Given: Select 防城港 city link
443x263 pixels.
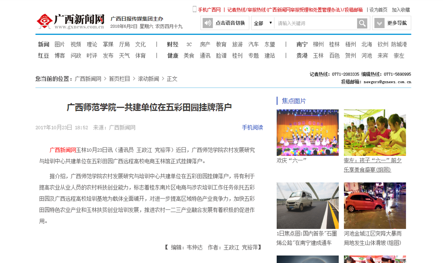Looking at the screenshot, I should click(x=399, y=44).
